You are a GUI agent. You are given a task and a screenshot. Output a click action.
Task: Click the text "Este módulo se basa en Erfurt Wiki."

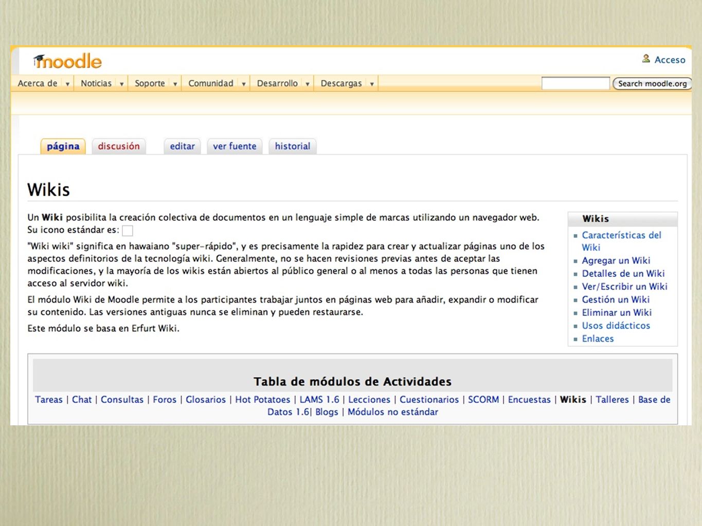tap(103, 328)
